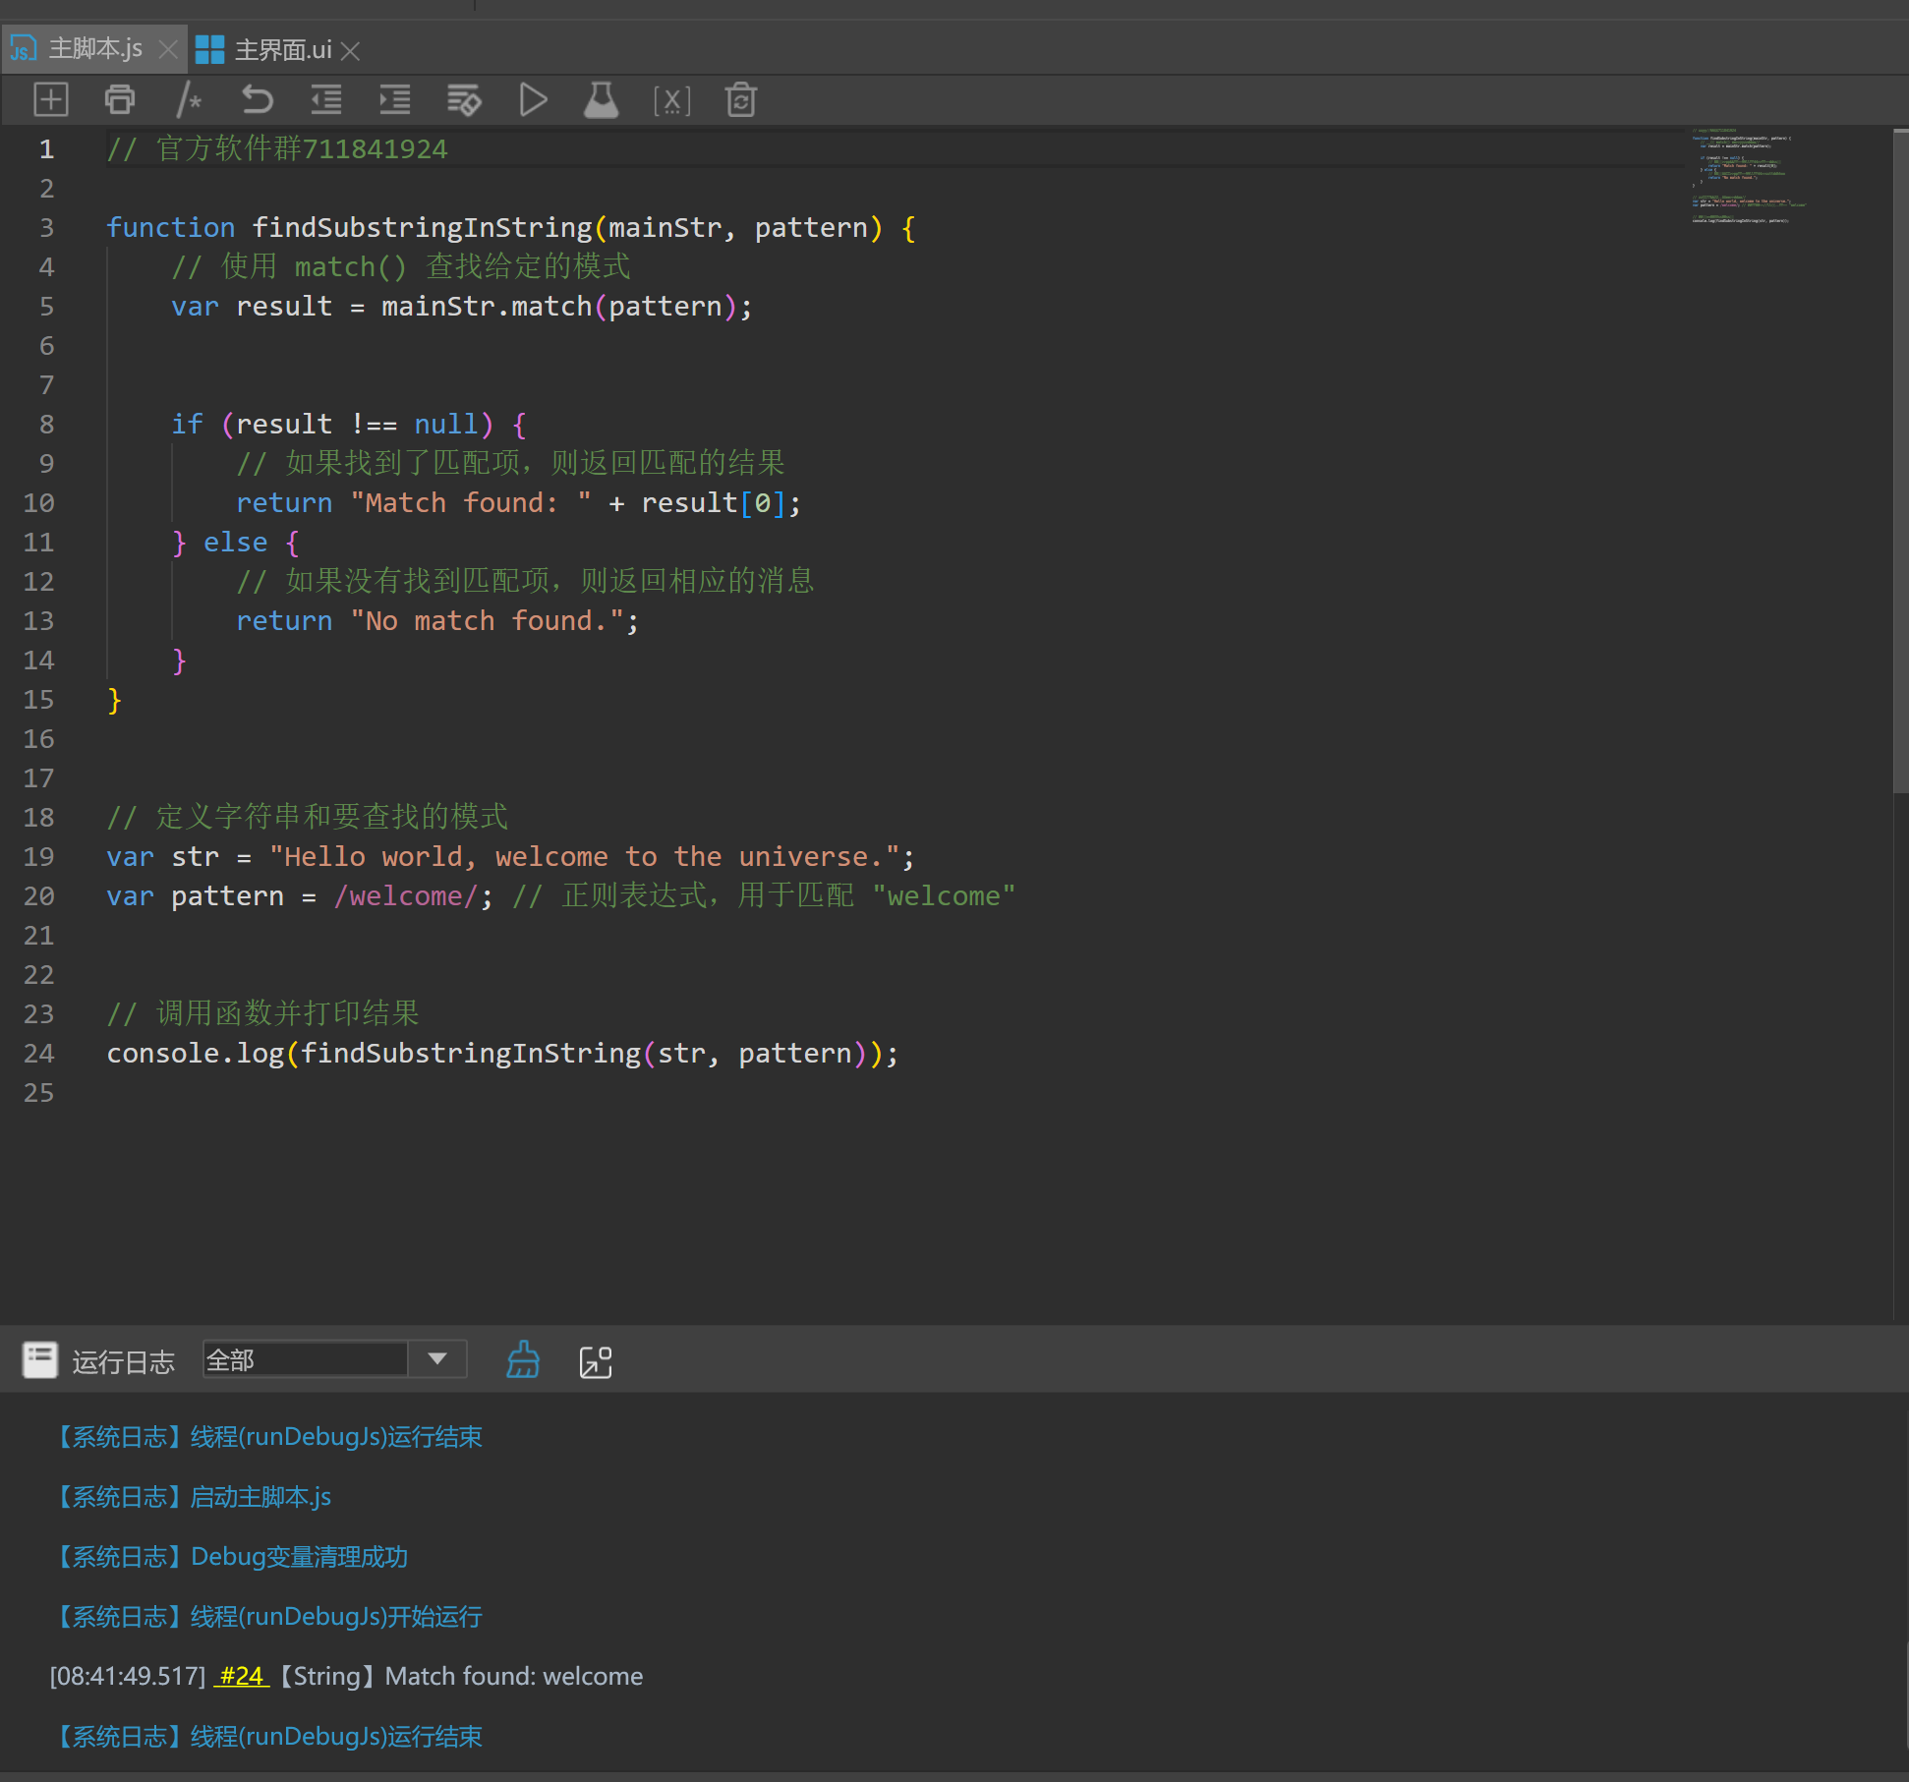Click the flask test icon
1909x1782 pixels.
pyautogui.click(x=602, y=99)
